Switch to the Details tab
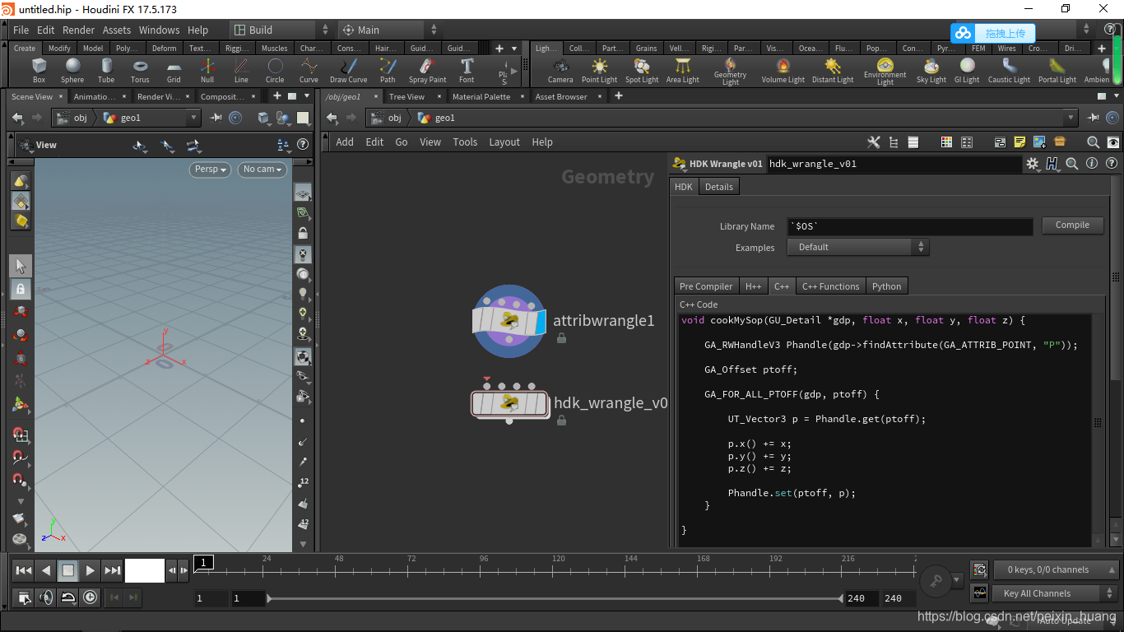This screenshot has height=632, width=1124. click(x=718, y=187)
